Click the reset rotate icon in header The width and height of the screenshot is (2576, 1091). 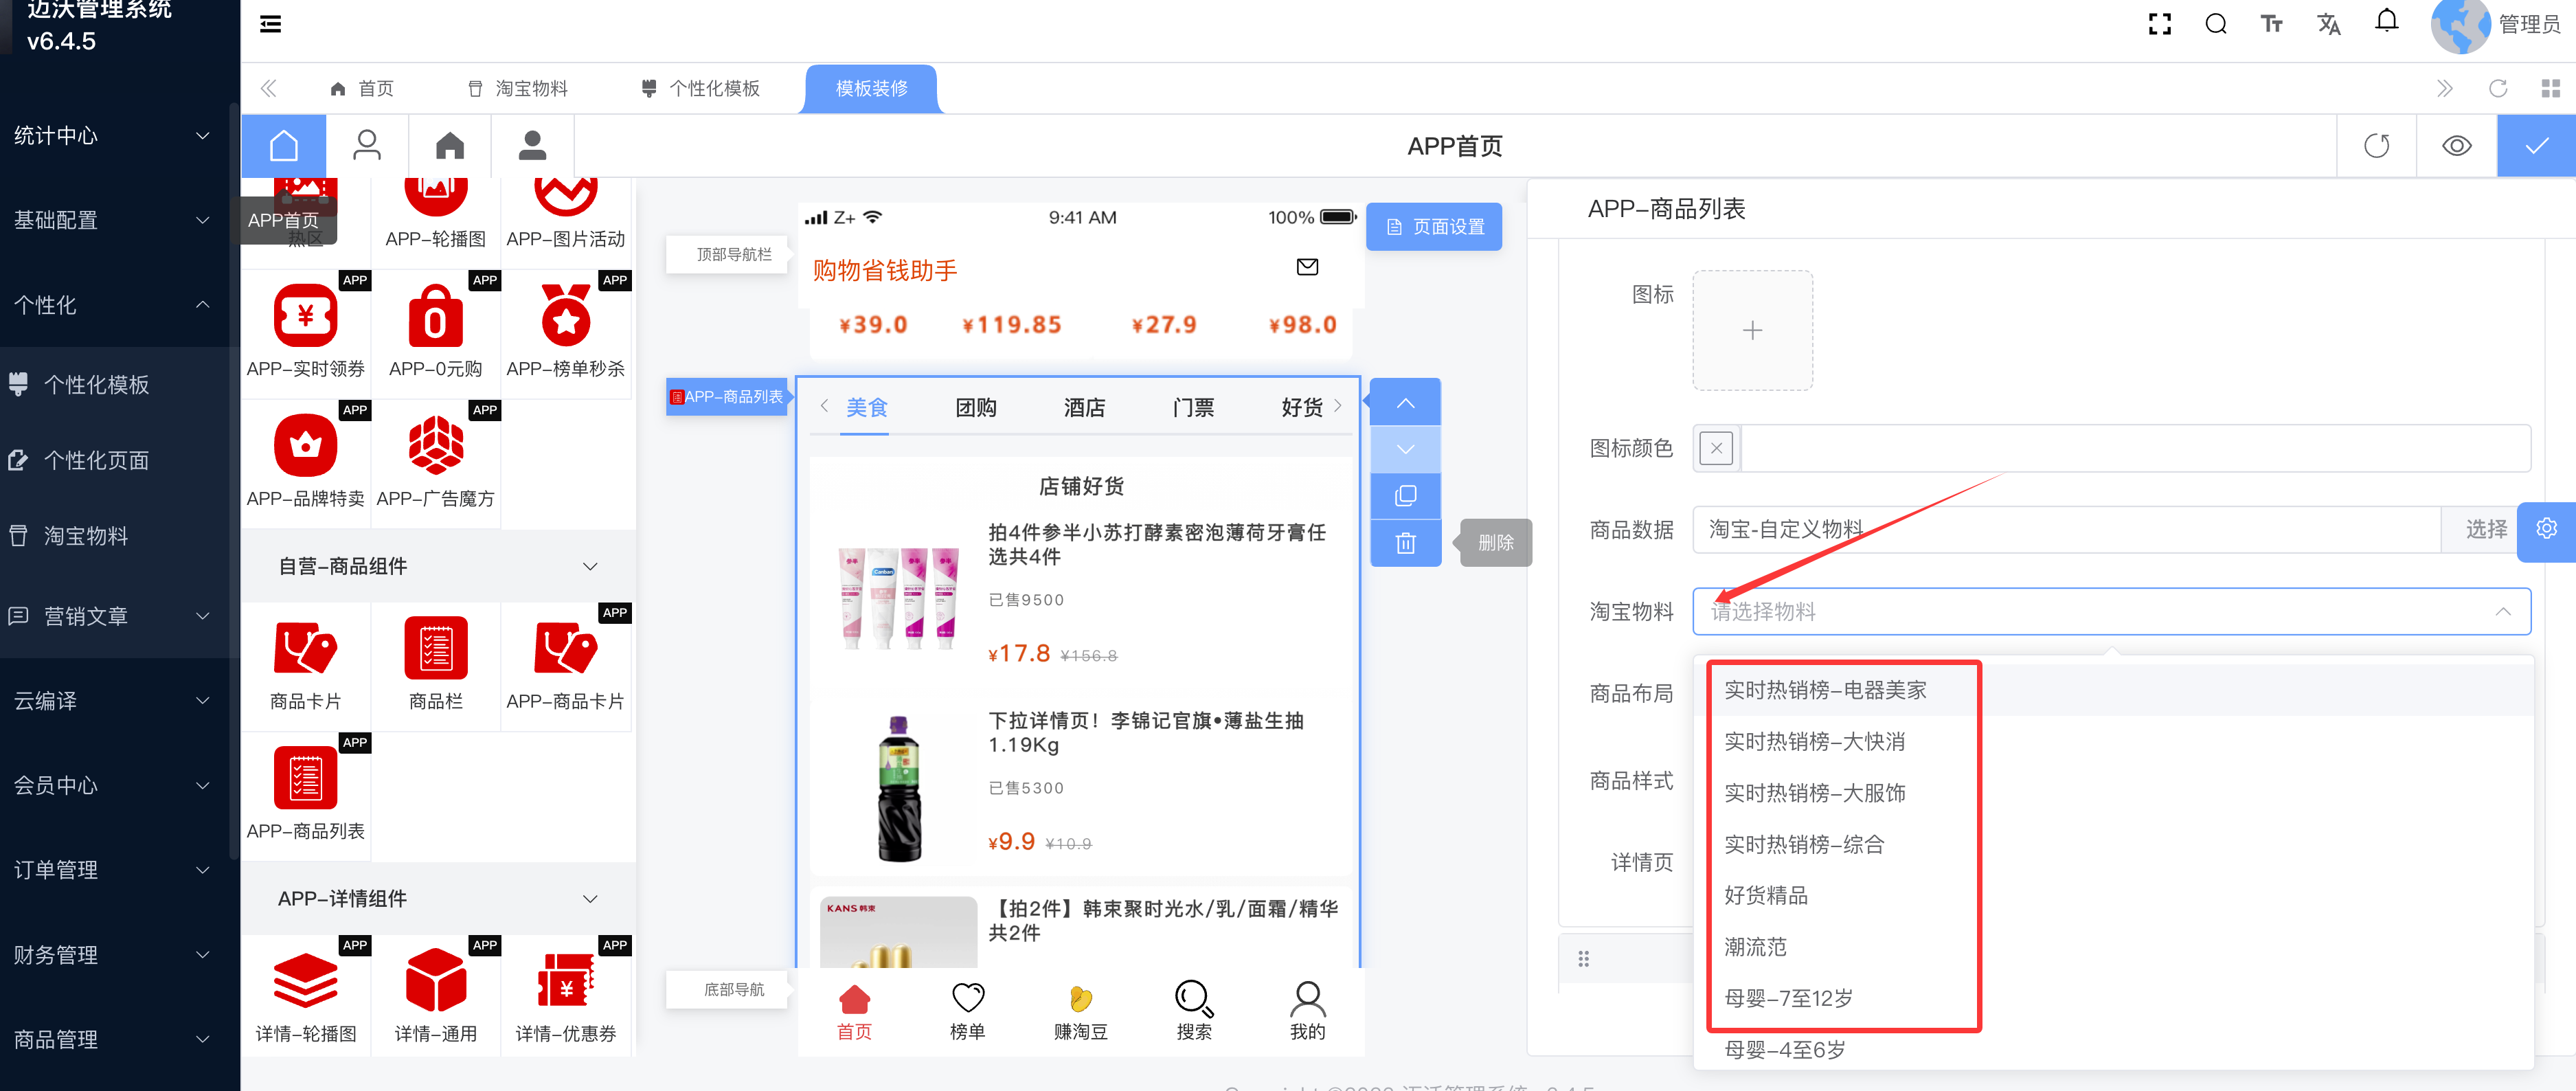pos(2376,146)
